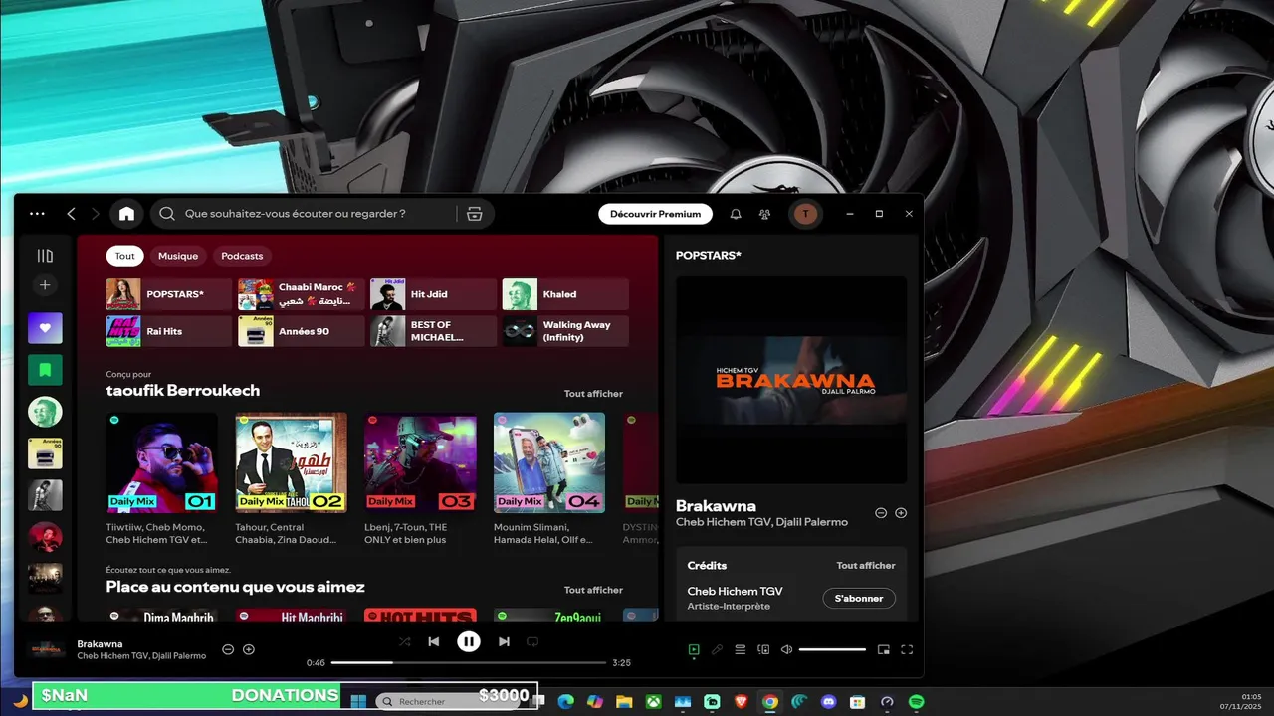Select the Tout filter chip

tap(124, 256)
